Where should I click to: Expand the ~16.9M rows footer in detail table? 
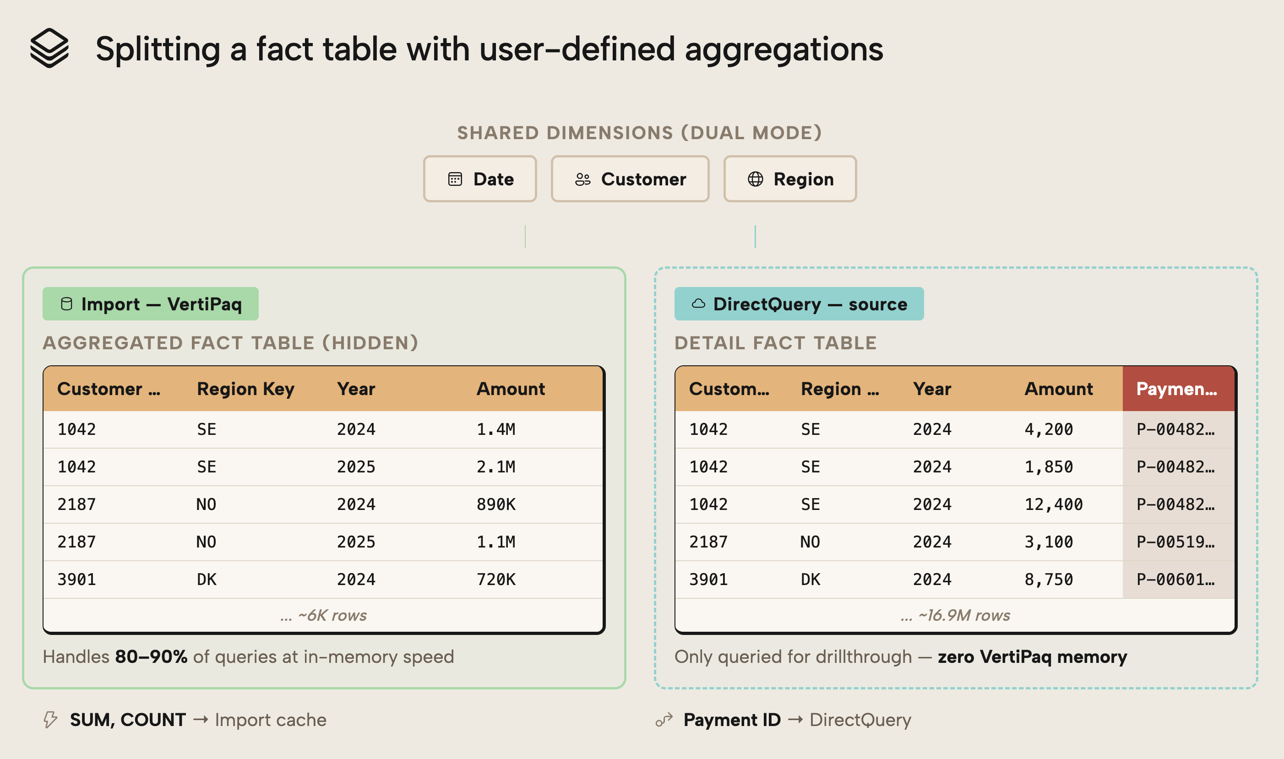956,616
